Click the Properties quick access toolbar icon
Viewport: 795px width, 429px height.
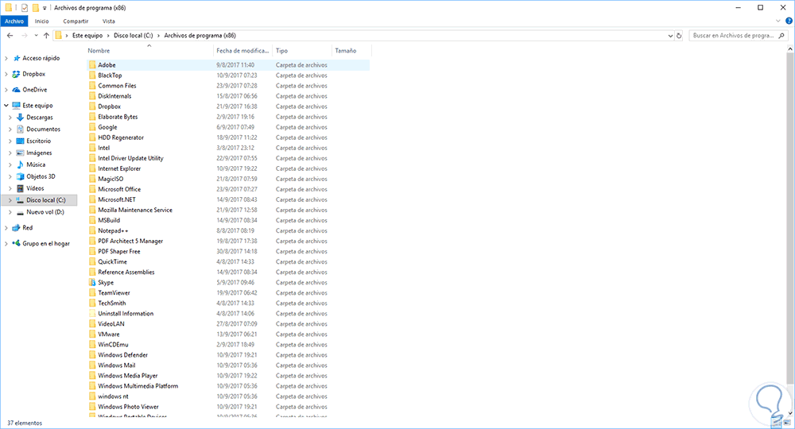coord(25,8)
